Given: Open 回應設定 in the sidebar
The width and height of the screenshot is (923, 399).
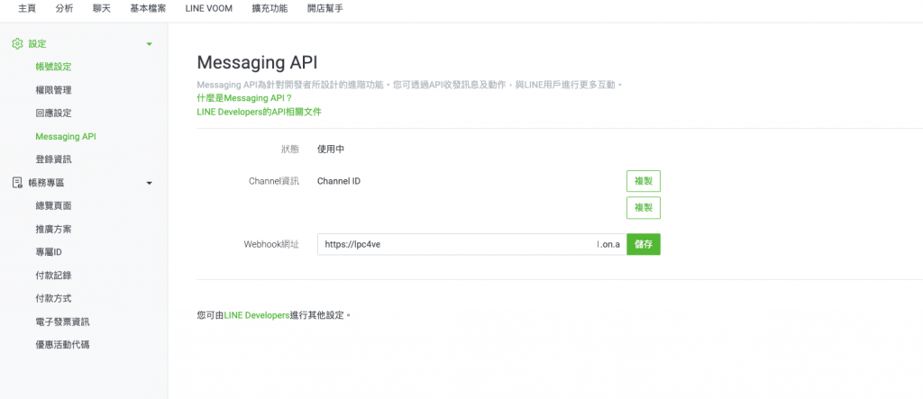Looking at the screenshot, I should pos(53,113).
